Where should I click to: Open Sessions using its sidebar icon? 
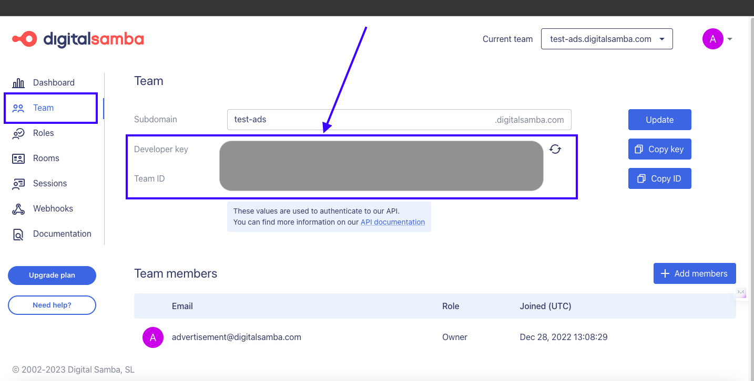[18, 183]
